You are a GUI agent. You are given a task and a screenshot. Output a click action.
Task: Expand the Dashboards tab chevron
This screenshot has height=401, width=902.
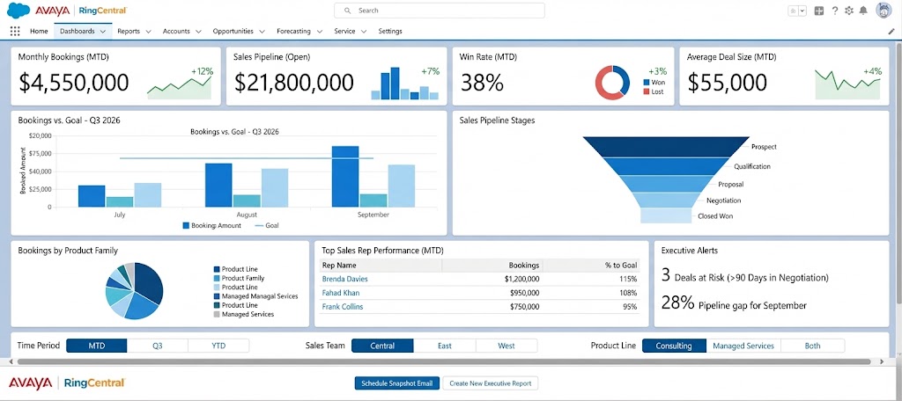103,32
